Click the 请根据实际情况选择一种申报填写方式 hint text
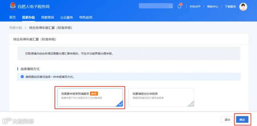Viewport: 257px width, 126px height. 50,77
